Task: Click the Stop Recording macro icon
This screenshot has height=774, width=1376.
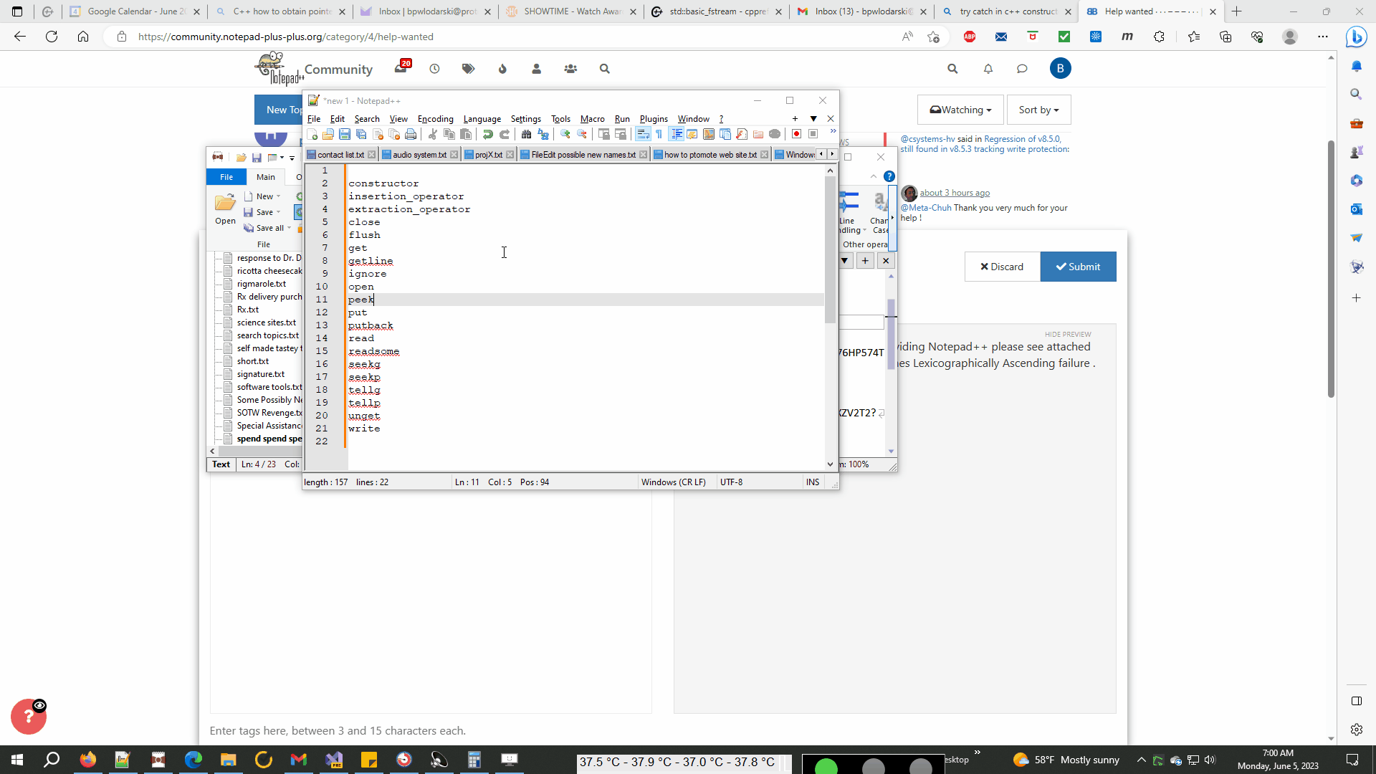Action: tap(813, 134)
